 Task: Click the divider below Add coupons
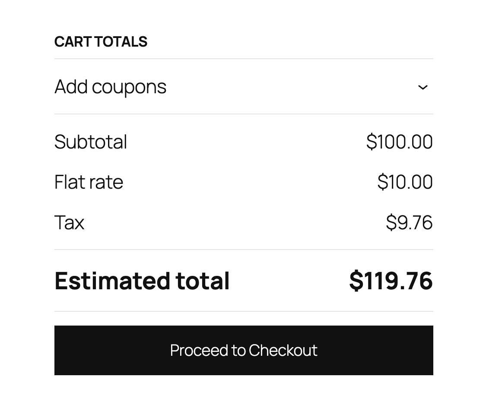pyautogui.click(x=243, y=114)
